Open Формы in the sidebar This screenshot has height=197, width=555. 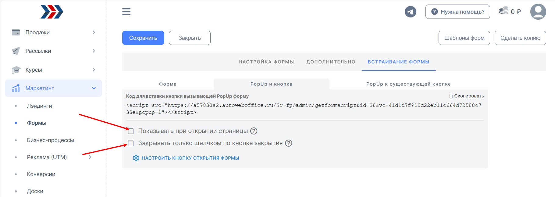[37, 123]
